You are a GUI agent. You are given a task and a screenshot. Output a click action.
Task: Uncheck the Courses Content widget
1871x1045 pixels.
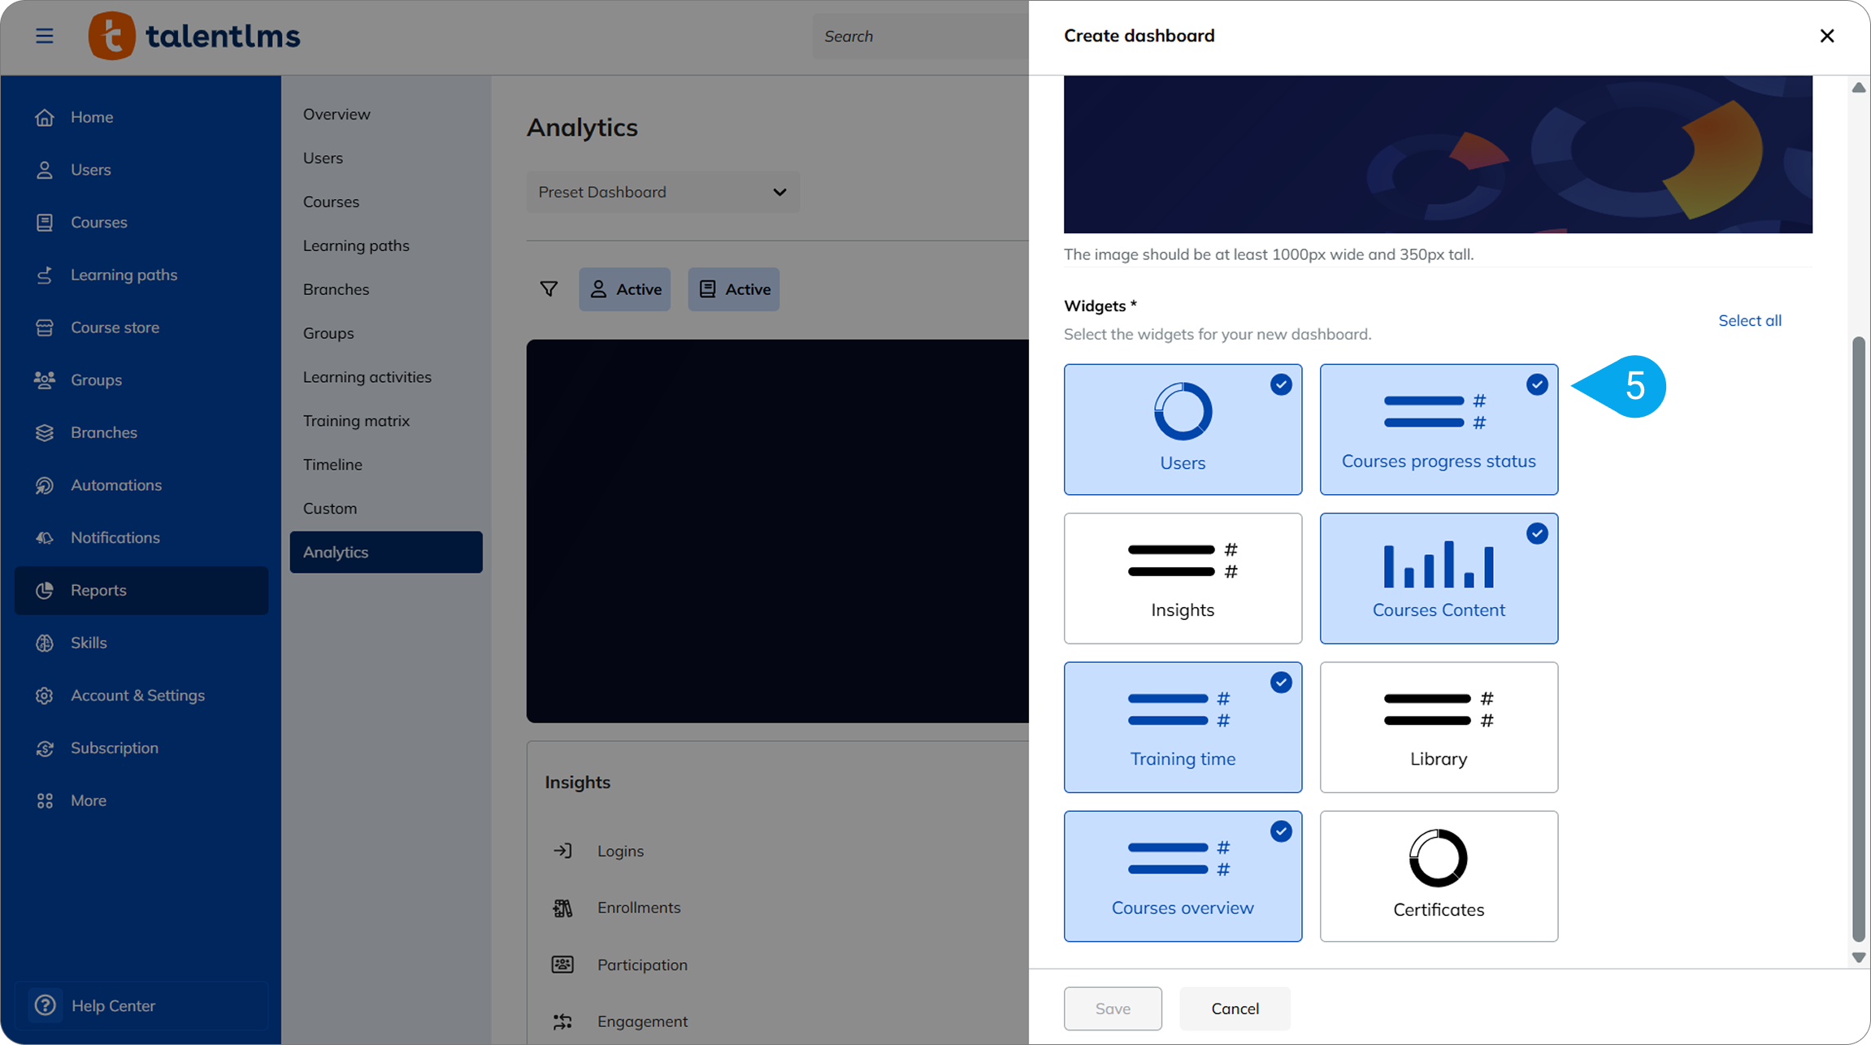coord(1438,578)
